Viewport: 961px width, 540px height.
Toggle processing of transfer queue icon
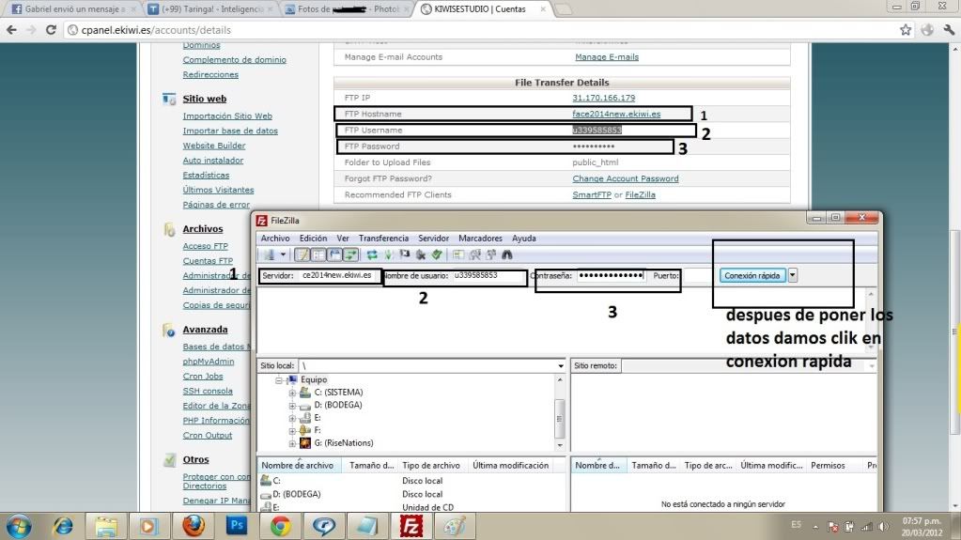tap(389, 255)
